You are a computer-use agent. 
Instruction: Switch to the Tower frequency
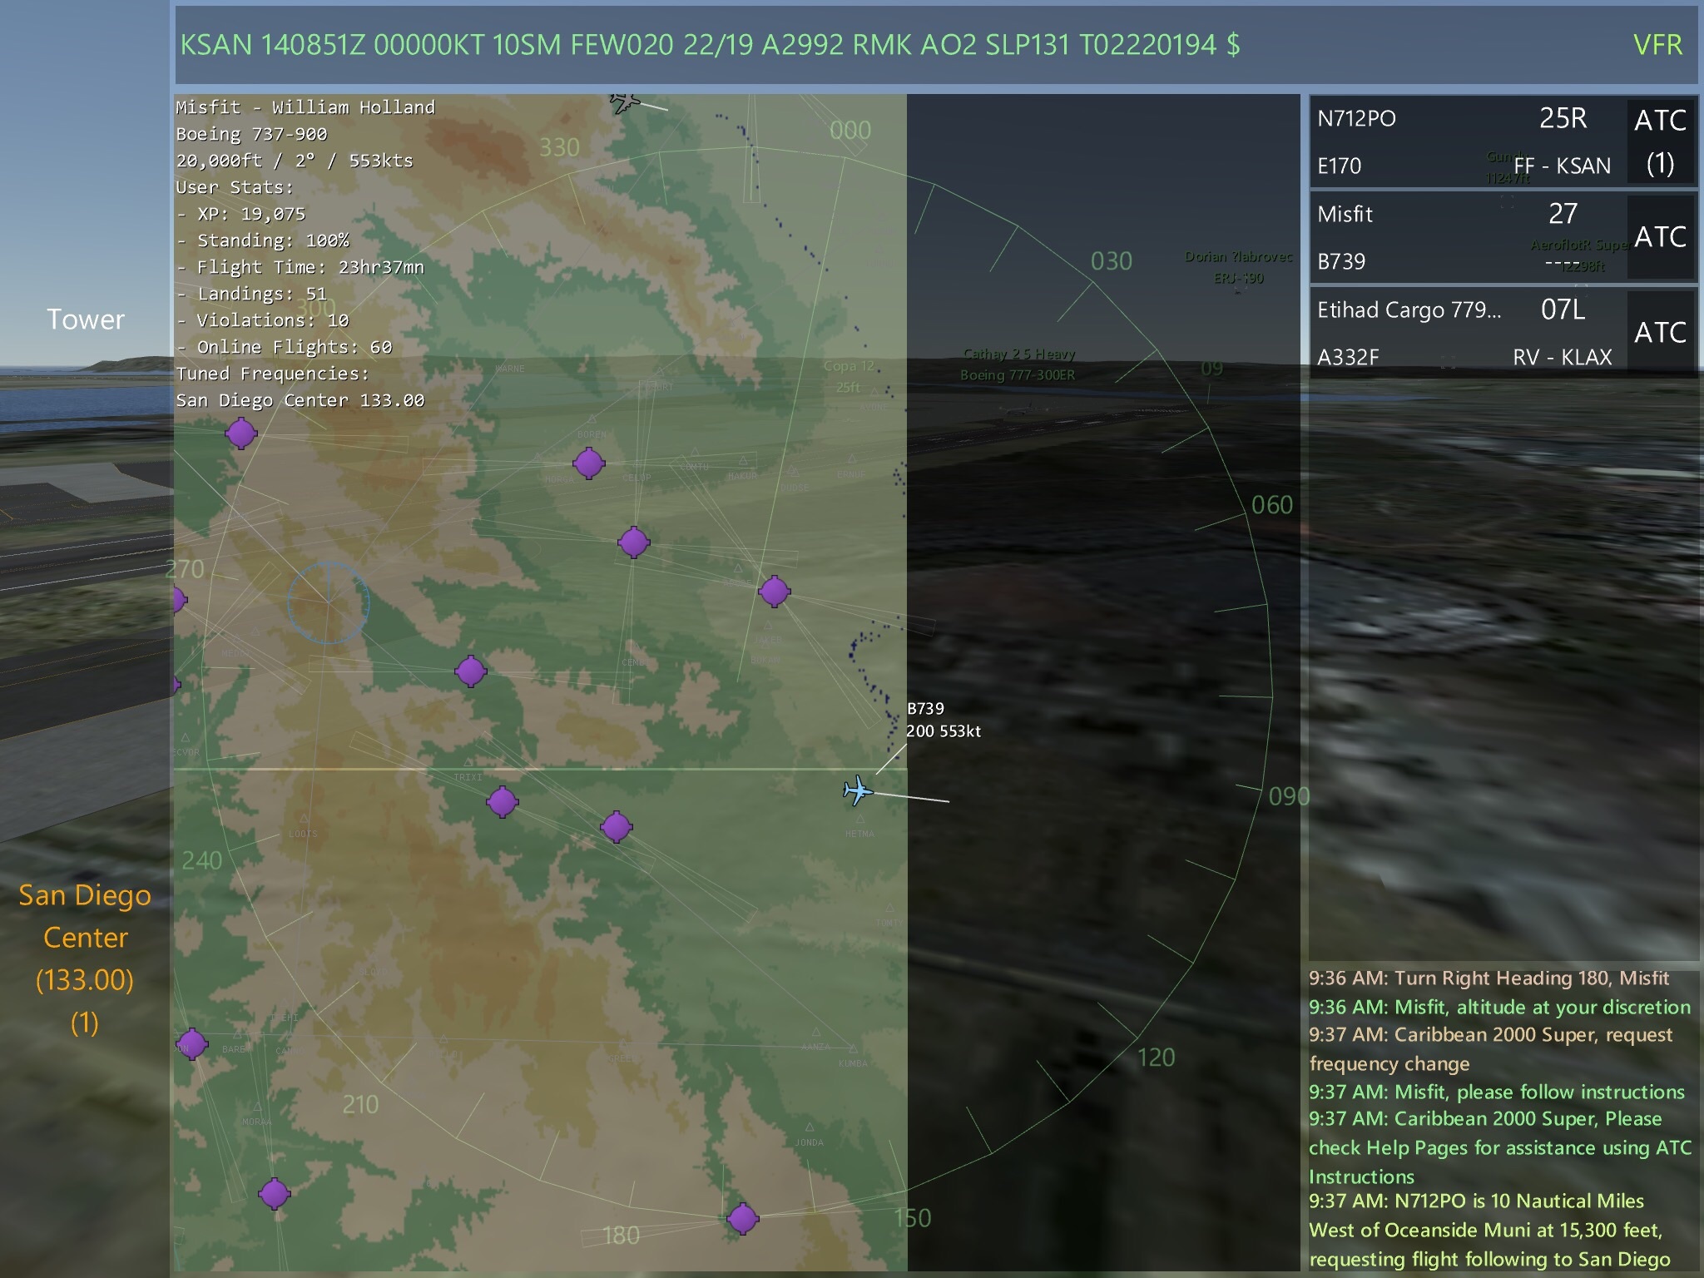tap(85, 319)
